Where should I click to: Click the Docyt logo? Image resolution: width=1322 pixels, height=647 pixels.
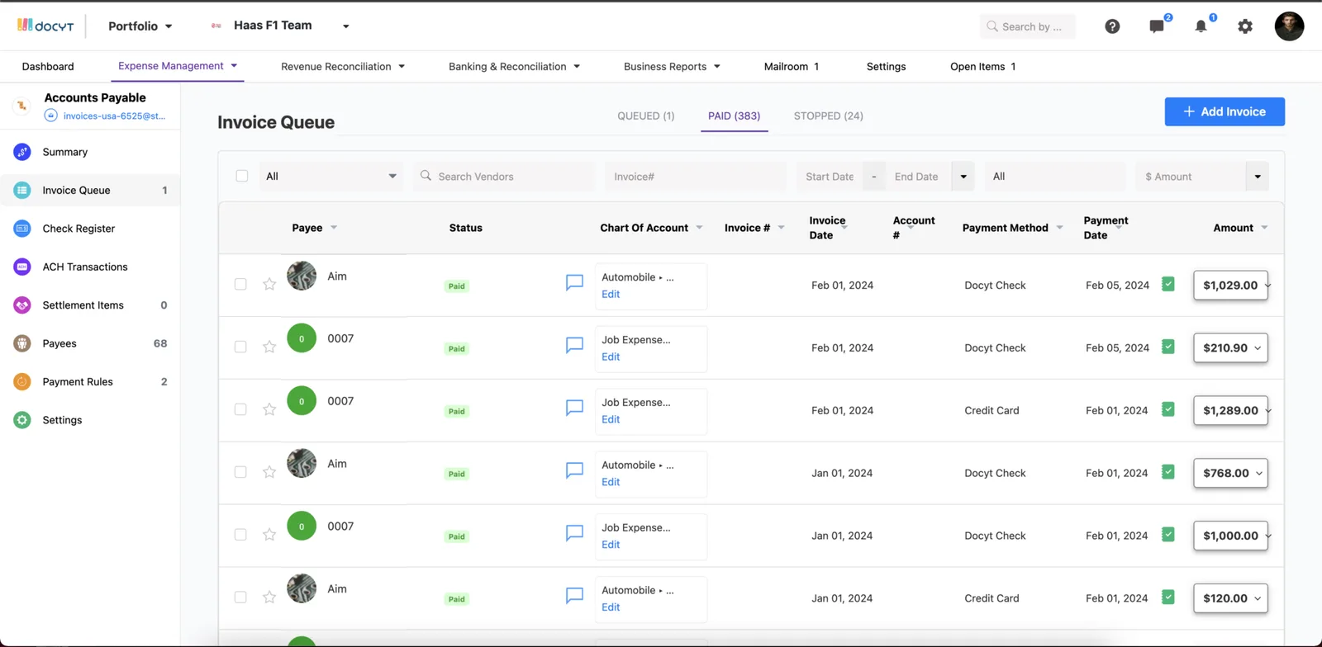(45, 26)
